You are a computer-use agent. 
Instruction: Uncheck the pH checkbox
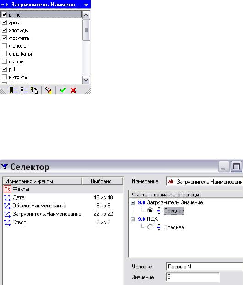point(4,69)
